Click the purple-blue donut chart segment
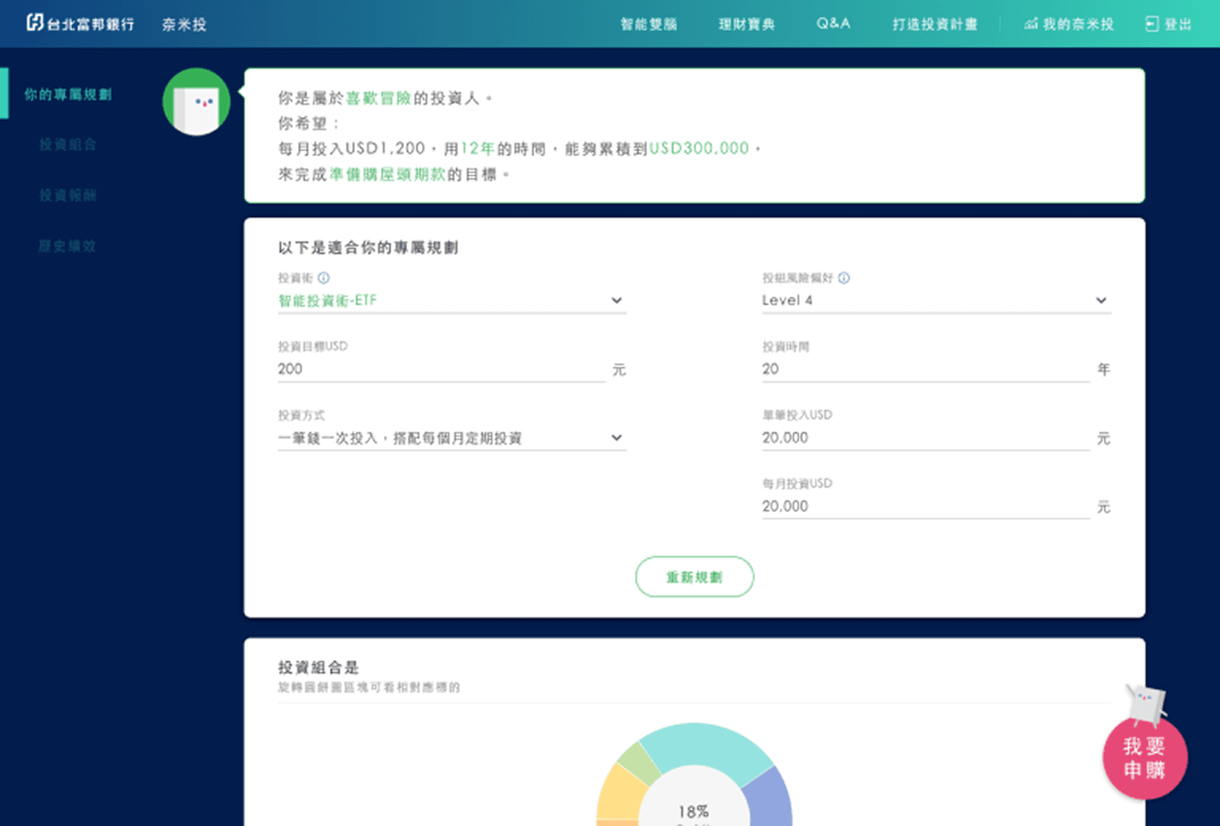This screenshot has width=1220, height=826. (x=770, y=801)
